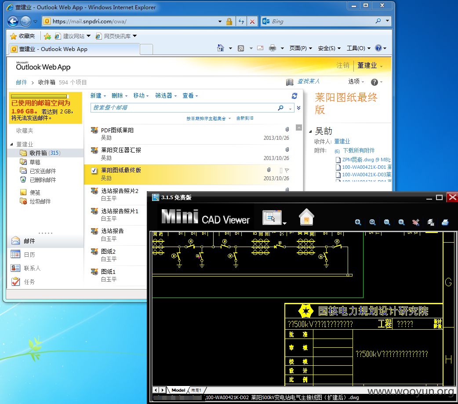Open the 新建 dropdown menu
The height and width of the screenshot is (404, 458).
[98, 95]
